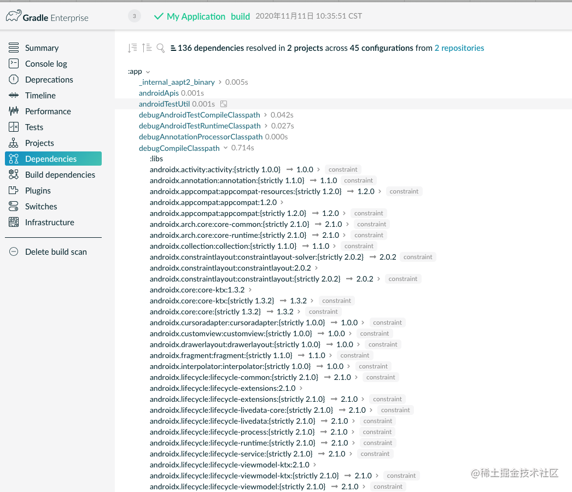Image resolution: width=572 pixels, height=492 pixels.
Task: Click the Timeline sidebar icon
Action: (x=14, y=95)
